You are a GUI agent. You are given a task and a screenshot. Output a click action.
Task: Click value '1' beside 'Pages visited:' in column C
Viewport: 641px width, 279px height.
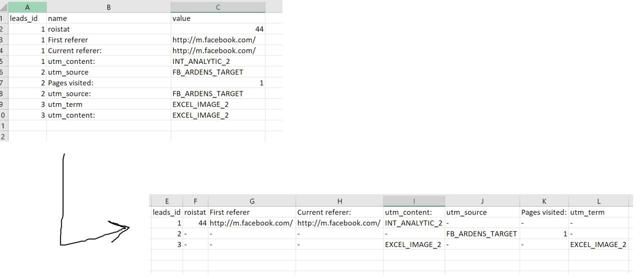point(218,83)
